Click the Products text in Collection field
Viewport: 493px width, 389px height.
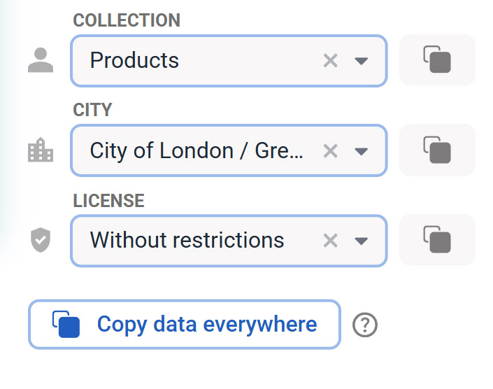(134, 60)
